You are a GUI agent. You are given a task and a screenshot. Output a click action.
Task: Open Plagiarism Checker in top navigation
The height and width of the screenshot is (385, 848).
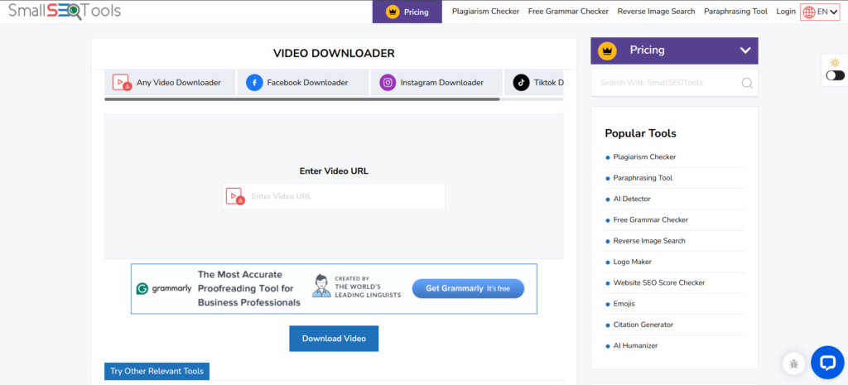tap(485, 12)
